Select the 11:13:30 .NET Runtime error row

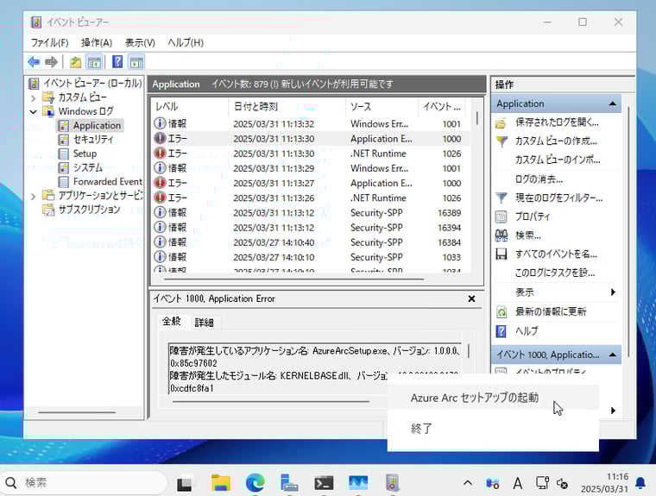click(x=310, y=154)
